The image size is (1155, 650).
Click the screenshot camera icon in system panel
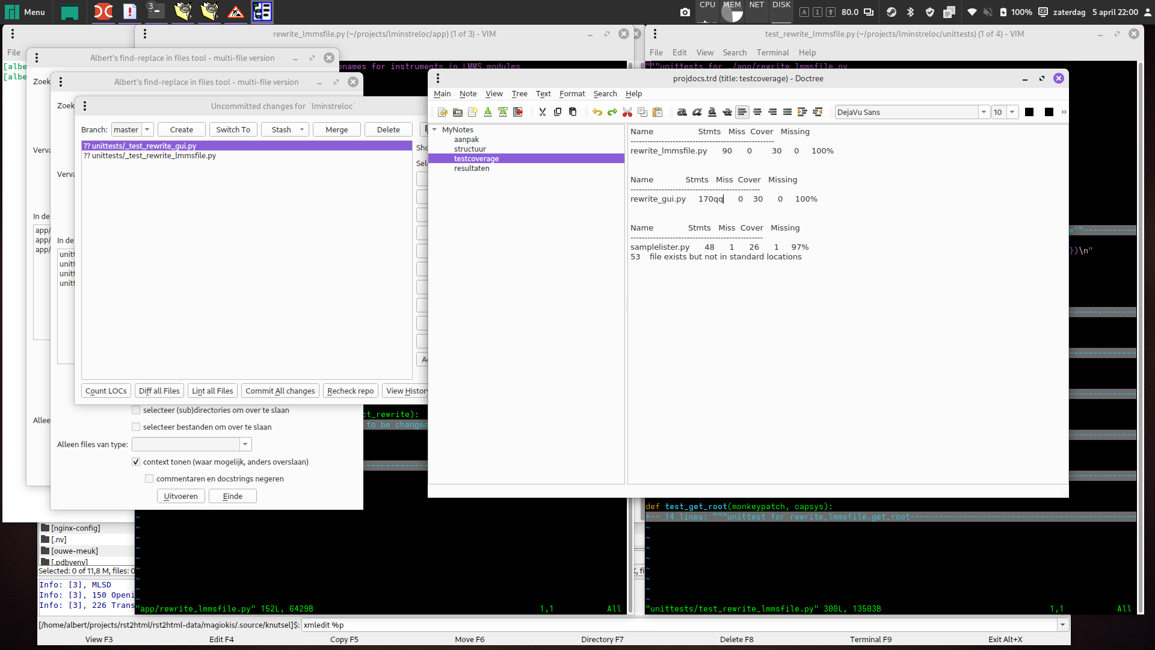click(x=685, y=12)
